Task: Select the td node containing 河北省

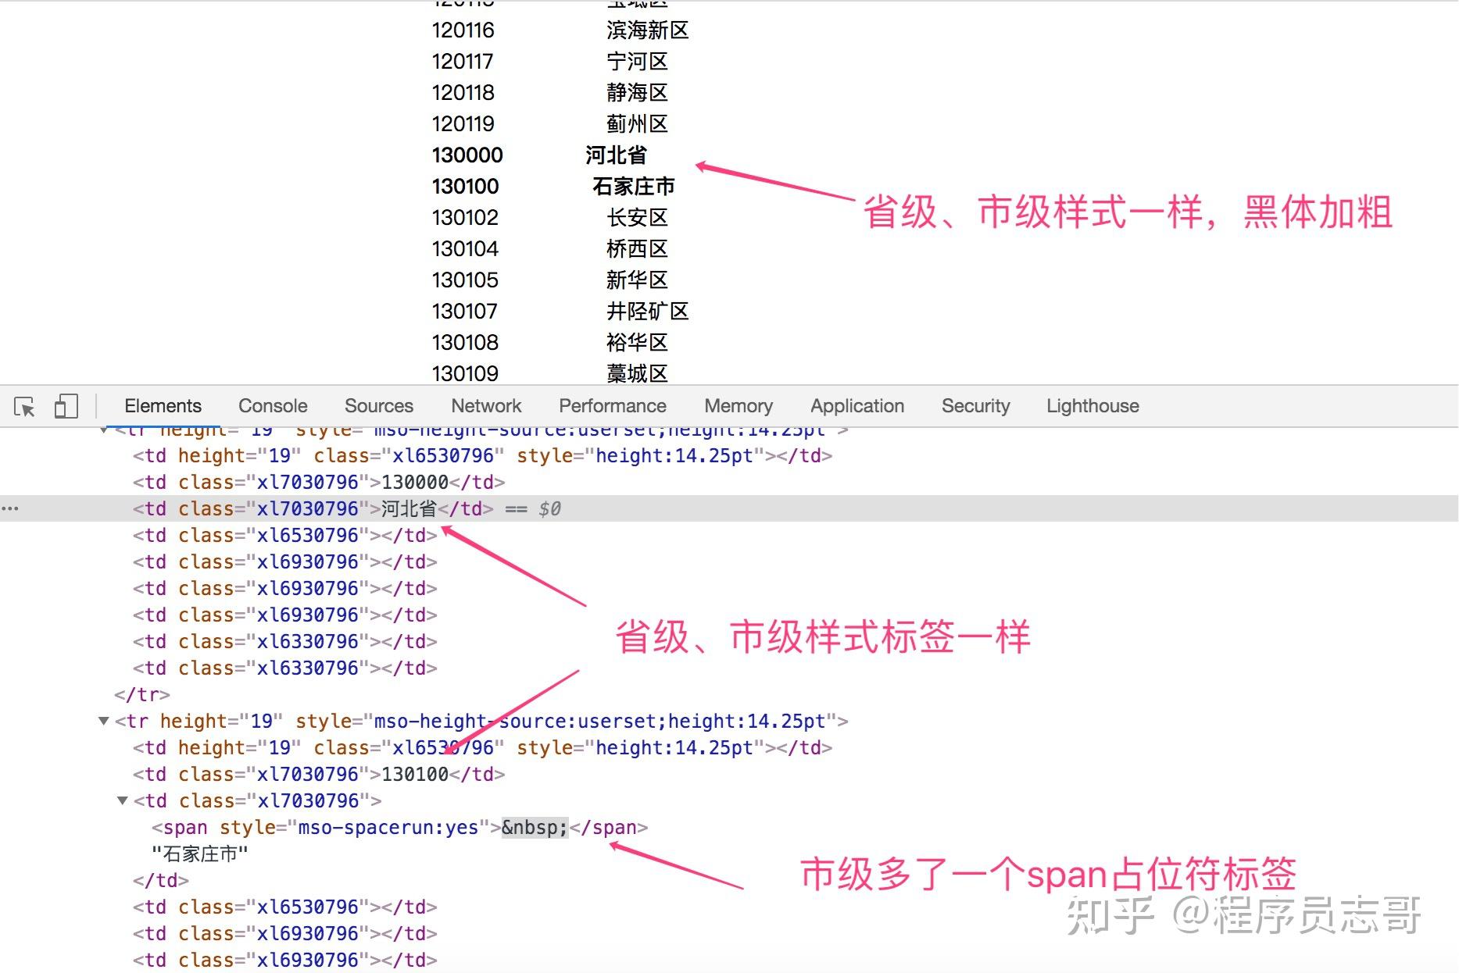Action: tap(313, 508)
